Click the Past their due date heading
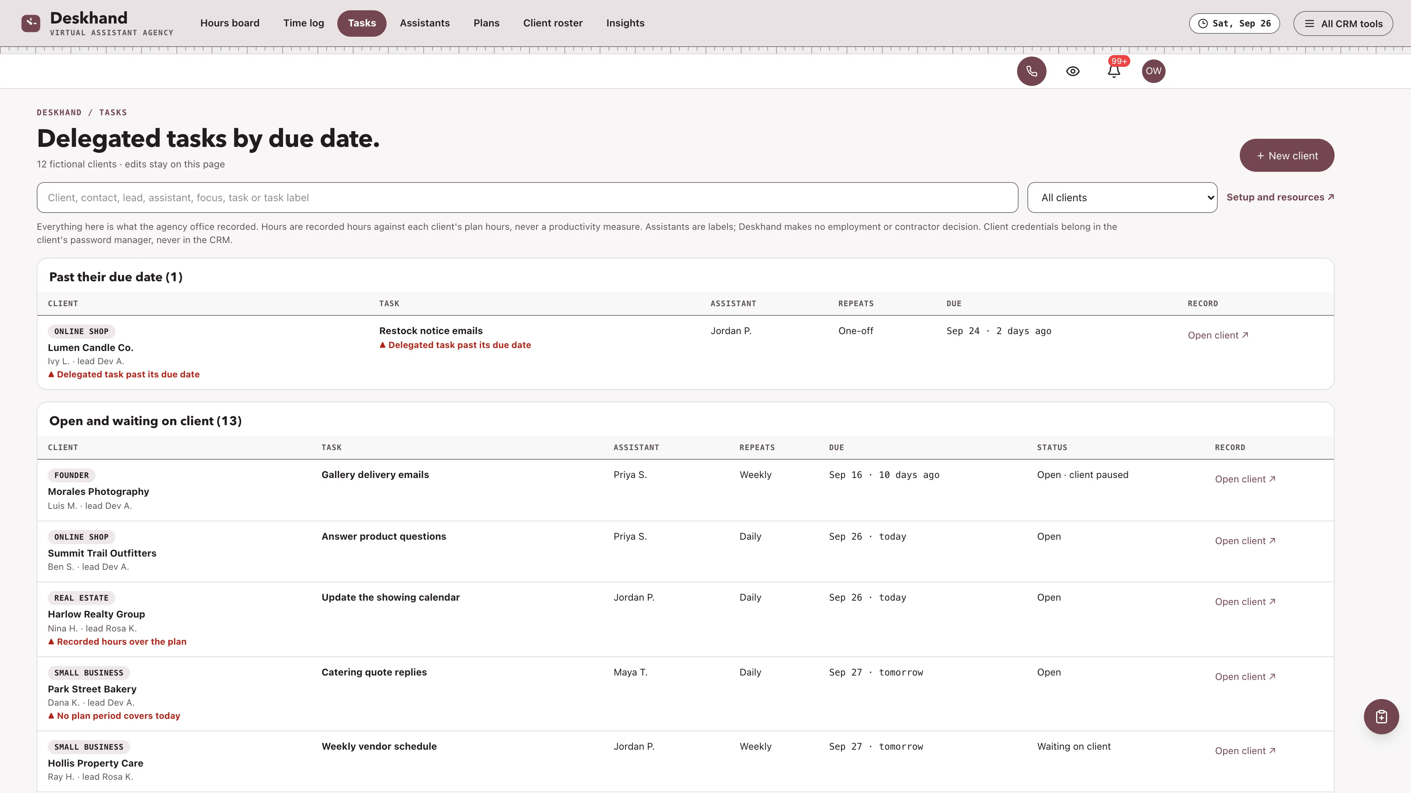This screenshot has height=793, width=1411. coord(116,277)
